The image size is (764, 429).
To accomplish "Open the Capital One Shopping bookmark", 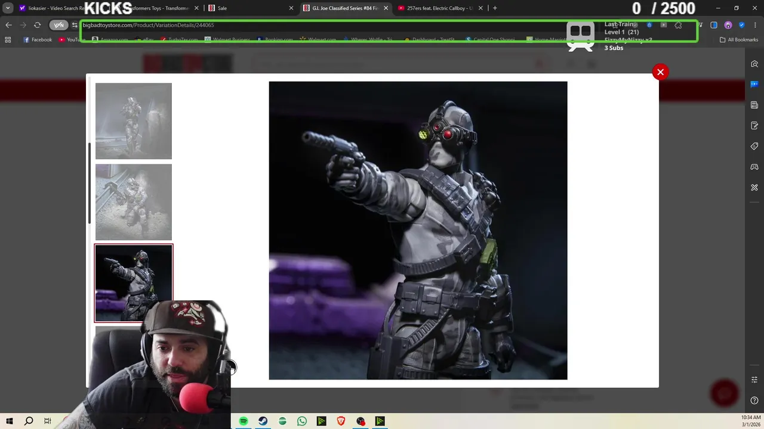I will [491, 40].
